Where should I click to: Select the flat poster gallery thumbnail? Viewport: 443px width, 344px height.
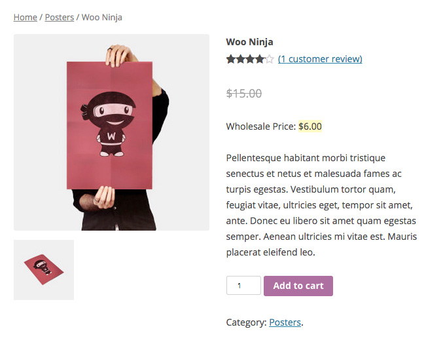click(x=44, y=270)
